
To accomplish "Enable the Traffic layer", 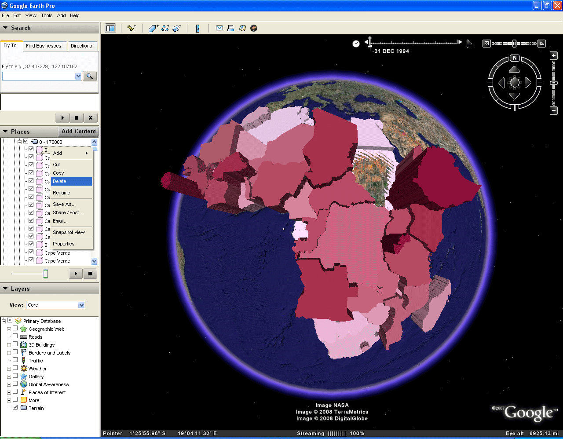I will [15, 360].
